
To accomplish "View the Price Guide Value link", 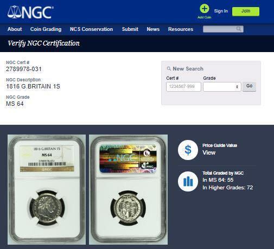I will [x=209, y=152].
